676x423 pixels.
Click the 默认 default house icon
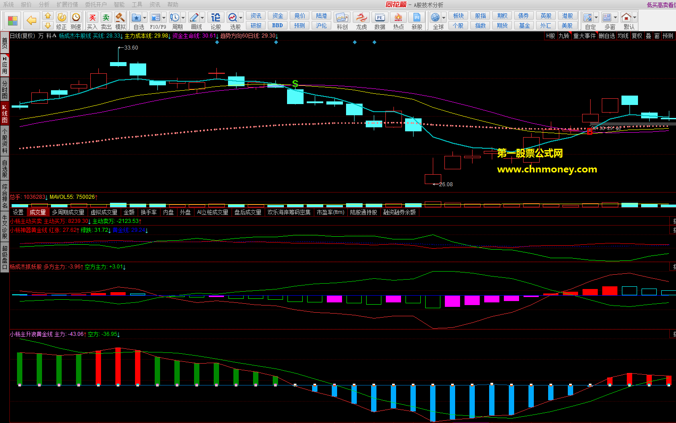[x=626, y=17]
